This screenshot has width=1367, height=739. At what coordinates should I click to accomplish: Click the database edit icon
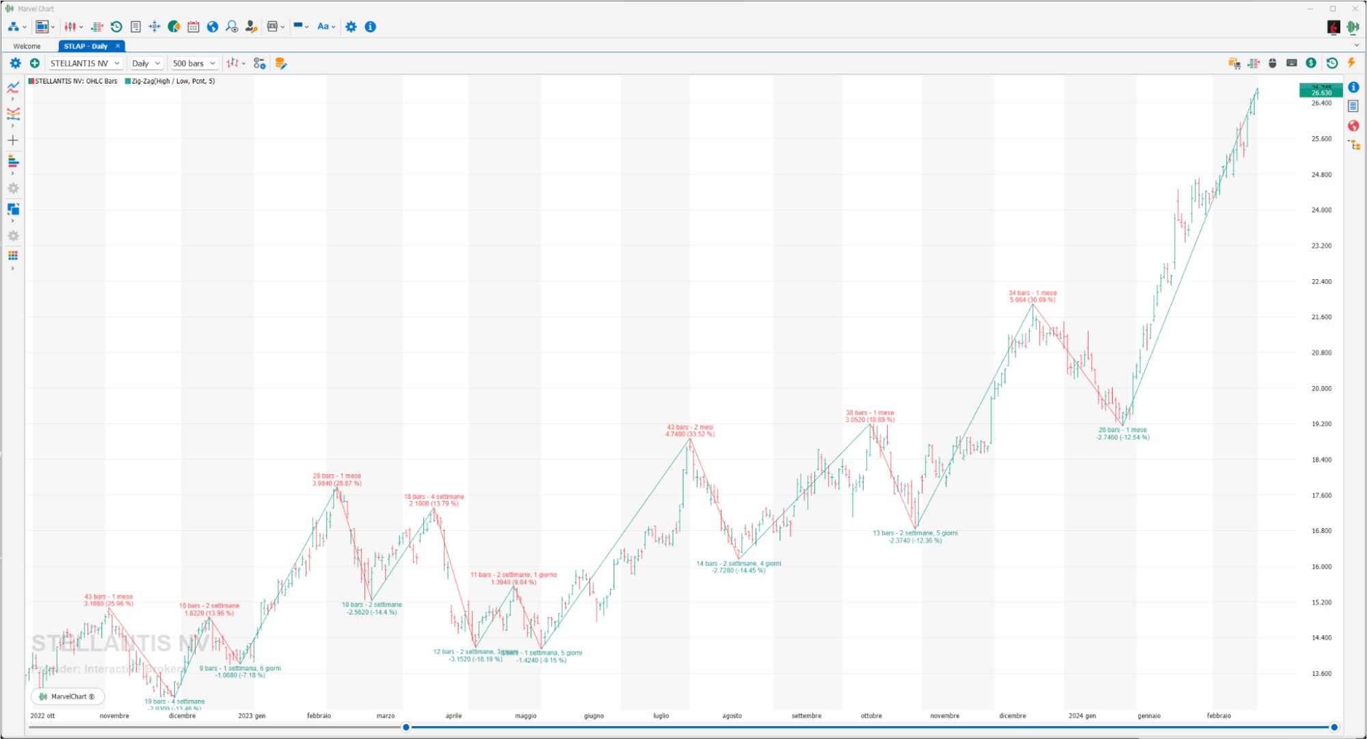[x=280, y=63]
